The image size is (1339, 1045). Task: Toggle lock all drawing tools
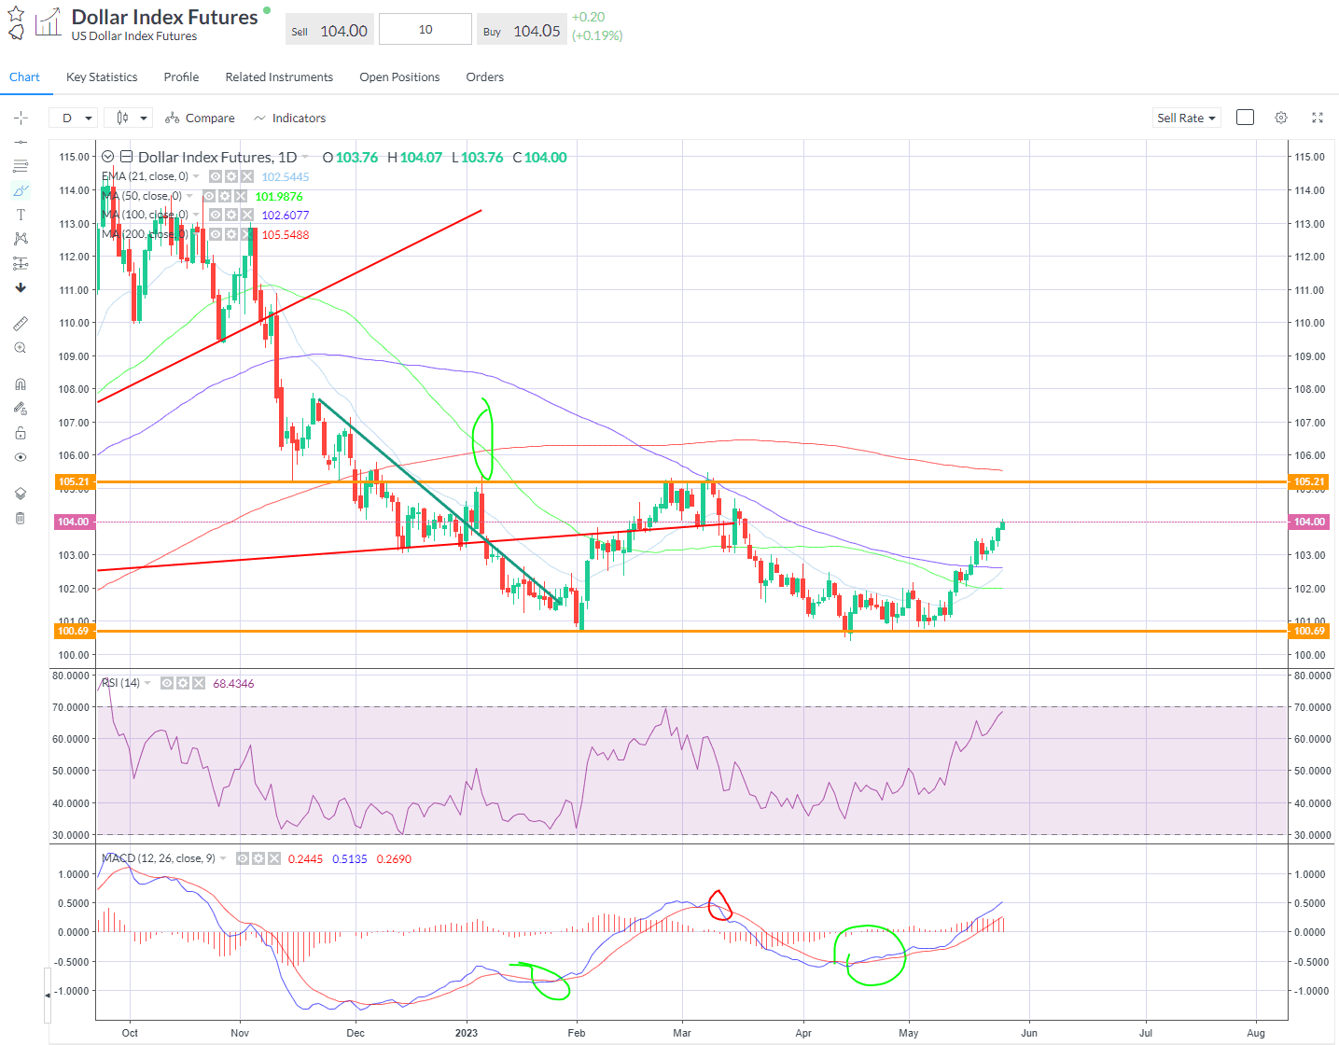[x=21, y=433]
